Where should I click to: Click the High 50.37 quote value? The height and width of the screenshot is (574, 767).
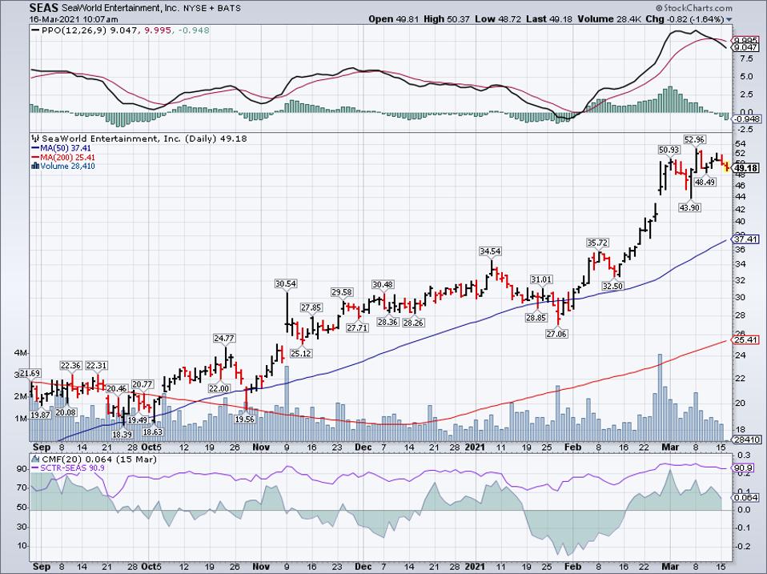[x=447, y=19]
